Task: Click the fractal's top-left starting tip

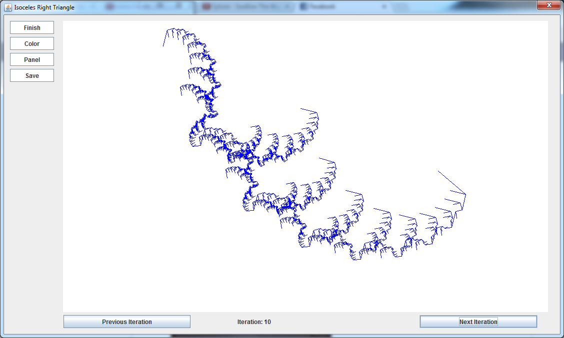Action: [163, 46]
